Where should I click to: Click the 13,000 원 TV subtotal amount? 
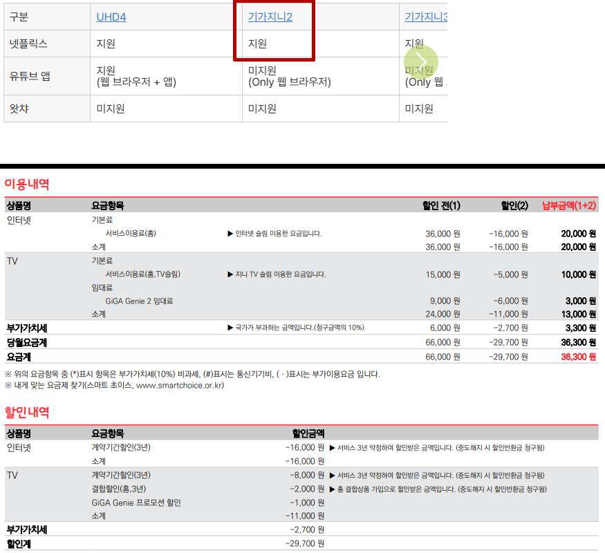[578, 314]
